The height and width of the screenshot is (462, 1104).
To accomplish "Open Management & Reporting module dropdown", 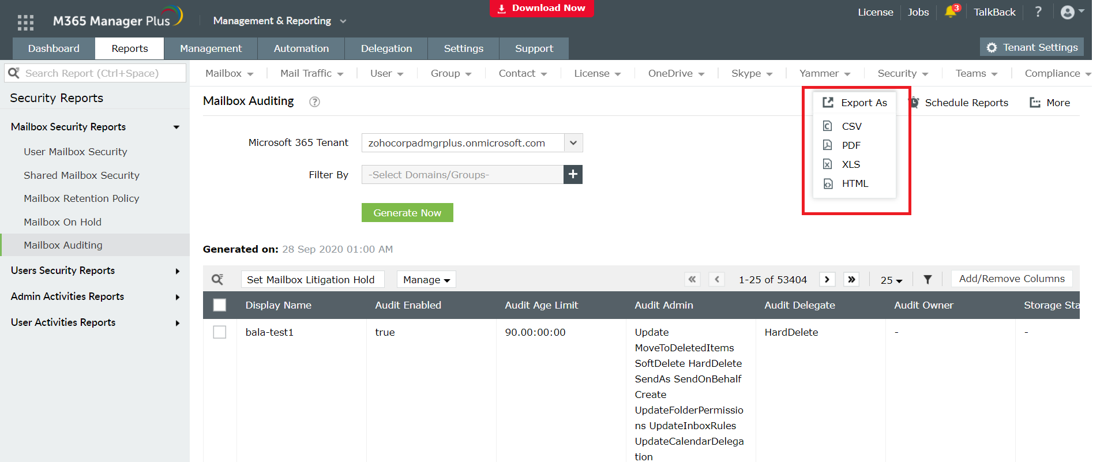I will pyautogui.click(x=280, y=21).
